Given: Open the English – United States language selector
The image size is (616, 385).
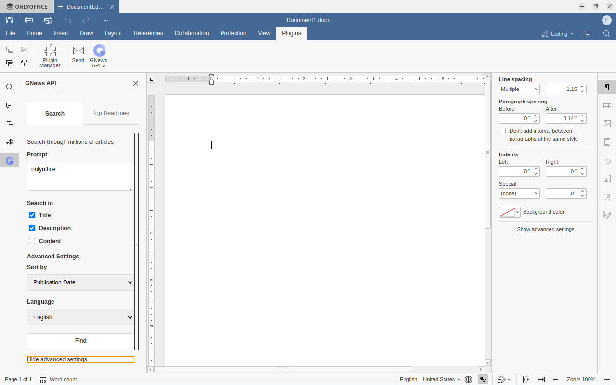Looking at the screenshot, I should click(430, 379).
